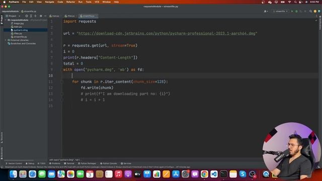
Task: Open the Help menu
Action: click(x=116, y=2)
